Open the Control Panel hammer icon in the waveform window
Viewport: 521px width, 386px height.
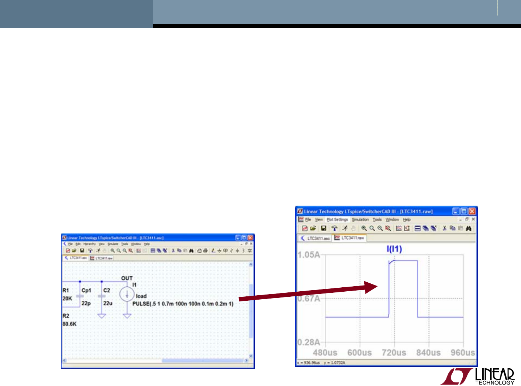tap(334, 228)
